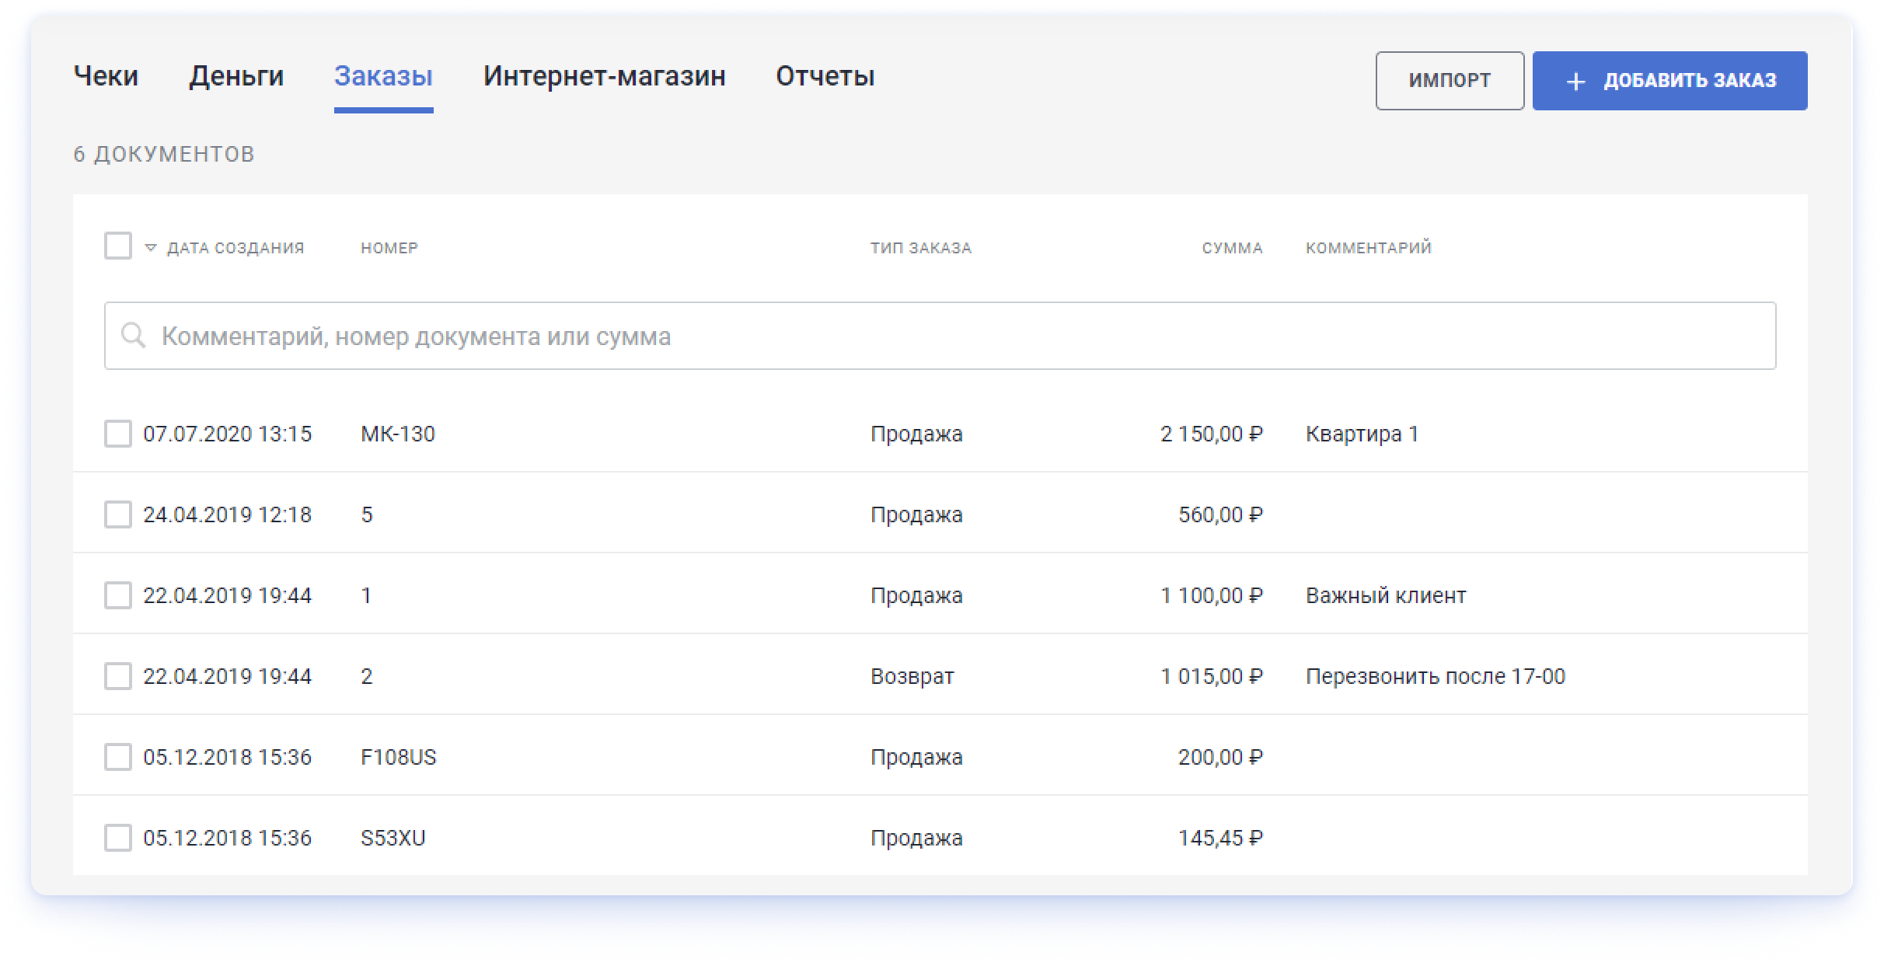Click the amount 1 015,00 ₽
Image resolution: width=1884 pixels, height=973 pixels.
[1212, 676]
